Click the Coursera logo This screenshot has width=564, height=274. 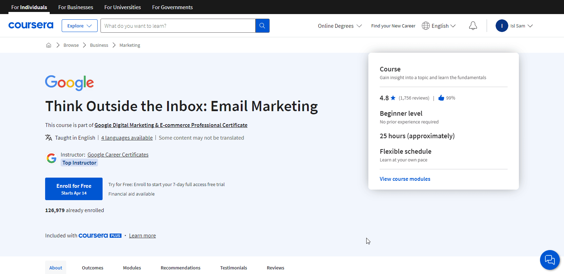pyautogui.click(x=31, y=25)
